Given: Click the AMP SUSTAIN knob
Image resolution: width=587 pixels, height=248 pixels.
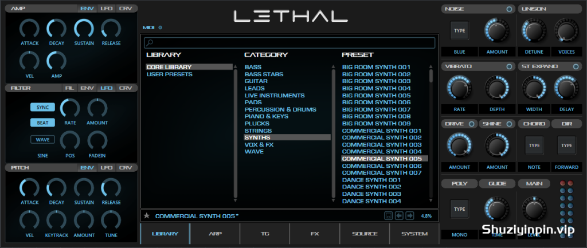Looking at the screenshot, I should [84, 29].
